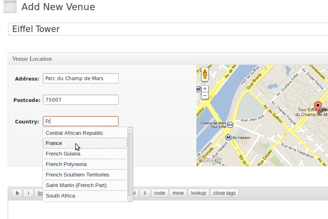Toggle italic with the i editor button
Screen dimensions: 328x219
(x=28, y=193)
